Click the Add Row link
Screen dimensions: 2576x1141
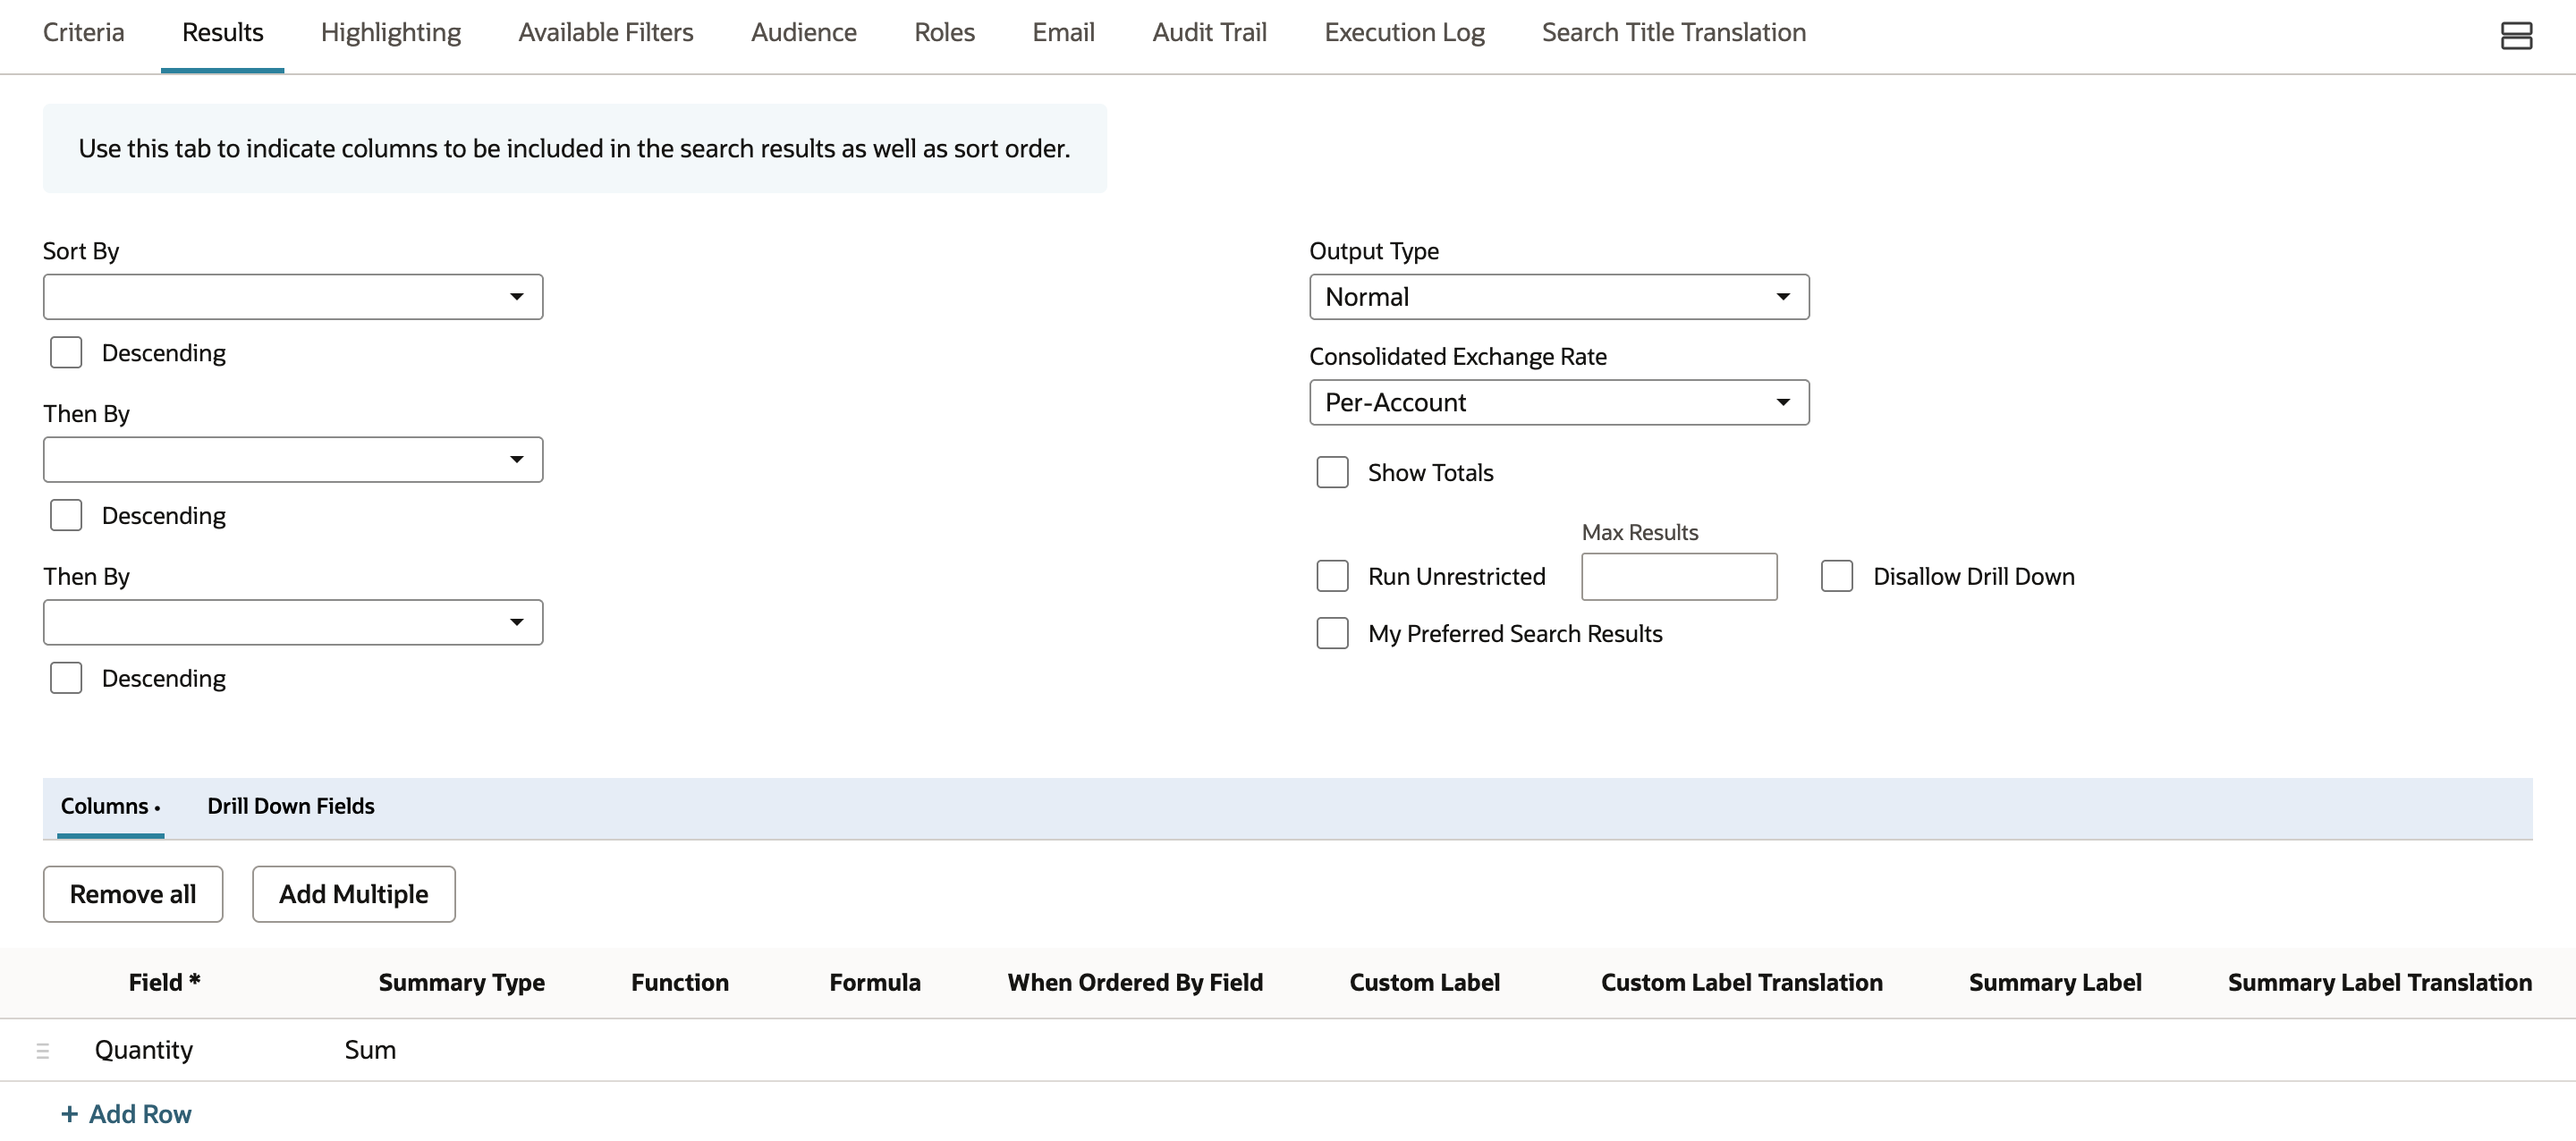tap(126, 1114)
